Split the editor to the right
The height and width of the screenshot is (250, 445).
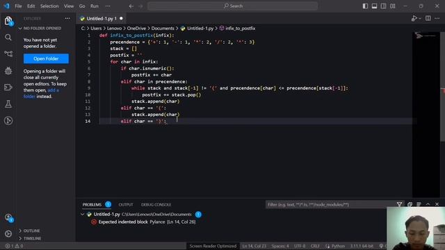(x=428, y=19)
